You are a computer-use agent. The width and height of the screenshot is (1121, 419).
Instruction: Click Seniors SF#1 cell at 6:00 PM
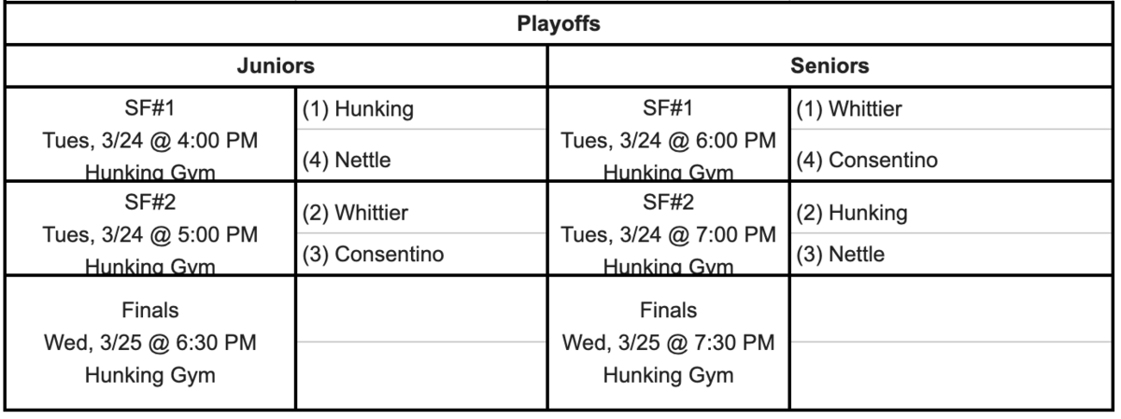(x=668, y=139)
